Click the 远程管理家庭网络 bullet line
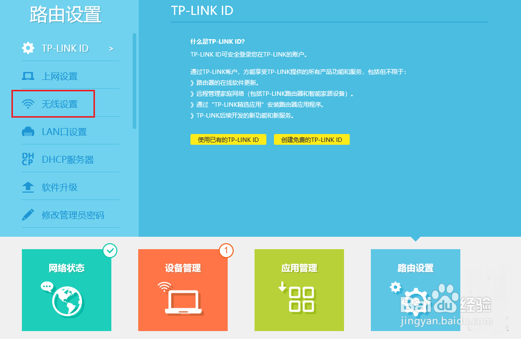 (x=272, y=93)
